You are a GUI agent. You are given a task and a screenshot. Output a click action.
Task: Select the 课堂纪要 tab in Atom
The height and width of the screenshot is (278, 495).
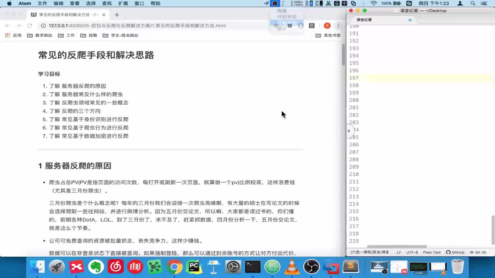click(382, 20)
